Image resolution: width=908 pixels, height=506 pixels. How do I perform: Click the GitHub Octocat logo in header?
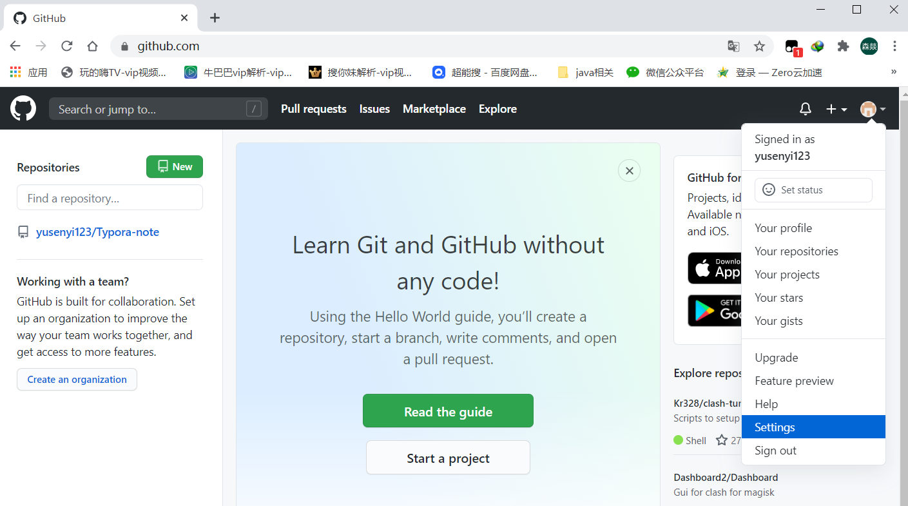click(x=23, y=108)
